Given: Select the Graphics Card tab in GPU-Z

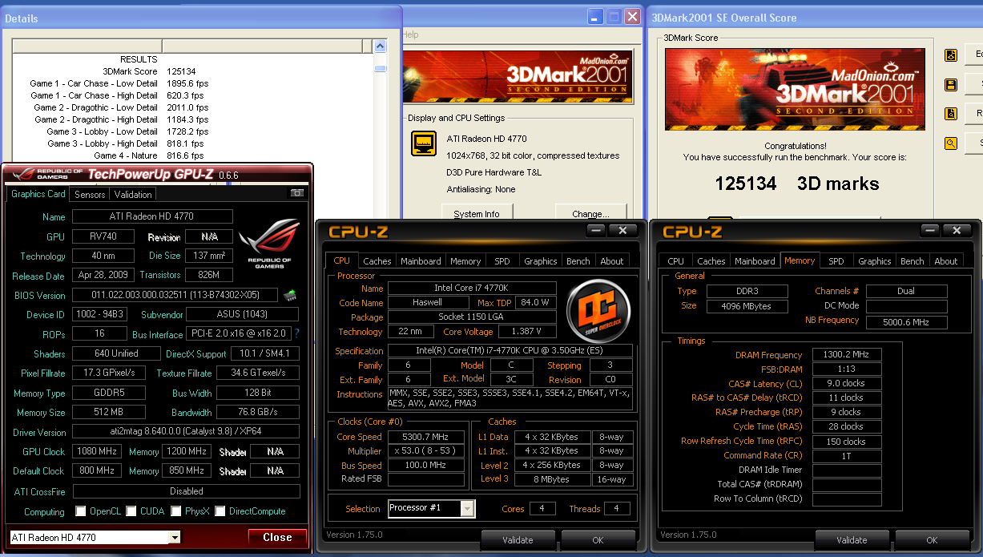Looking at the screenshot, I should (38, 193).
